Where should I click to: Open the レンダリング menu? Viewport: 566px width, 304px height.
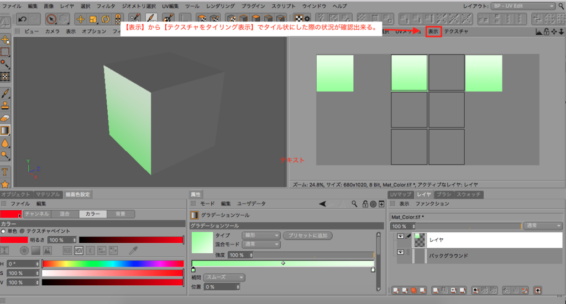[220, 6]
